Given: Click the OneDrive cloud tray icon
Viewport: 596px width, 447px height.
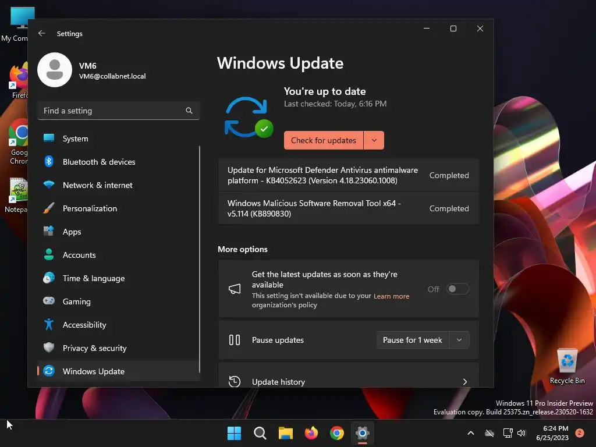Looking at the screenshot, I should [x=489, y=433].
